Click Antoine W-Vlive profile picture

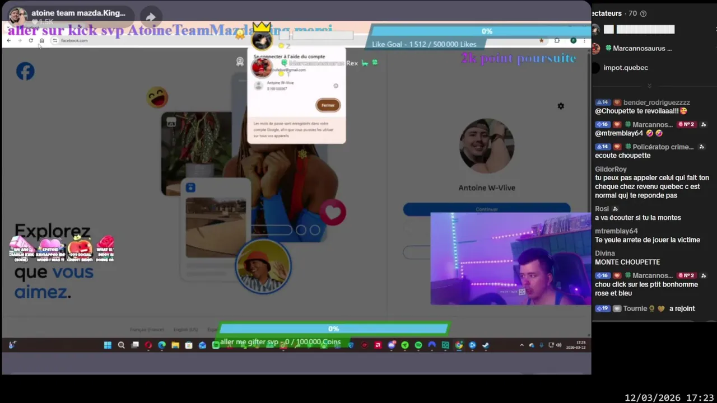pyautogui.click(x=486, y=146)
